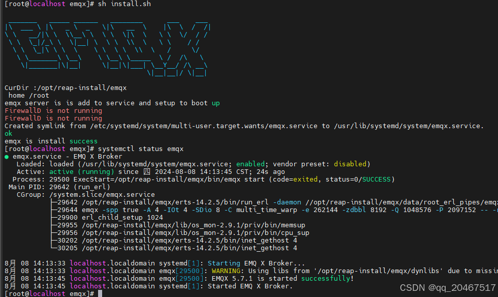
Task: Click the 'systemctl status emqx' command
Action: (x=141, y=149)
